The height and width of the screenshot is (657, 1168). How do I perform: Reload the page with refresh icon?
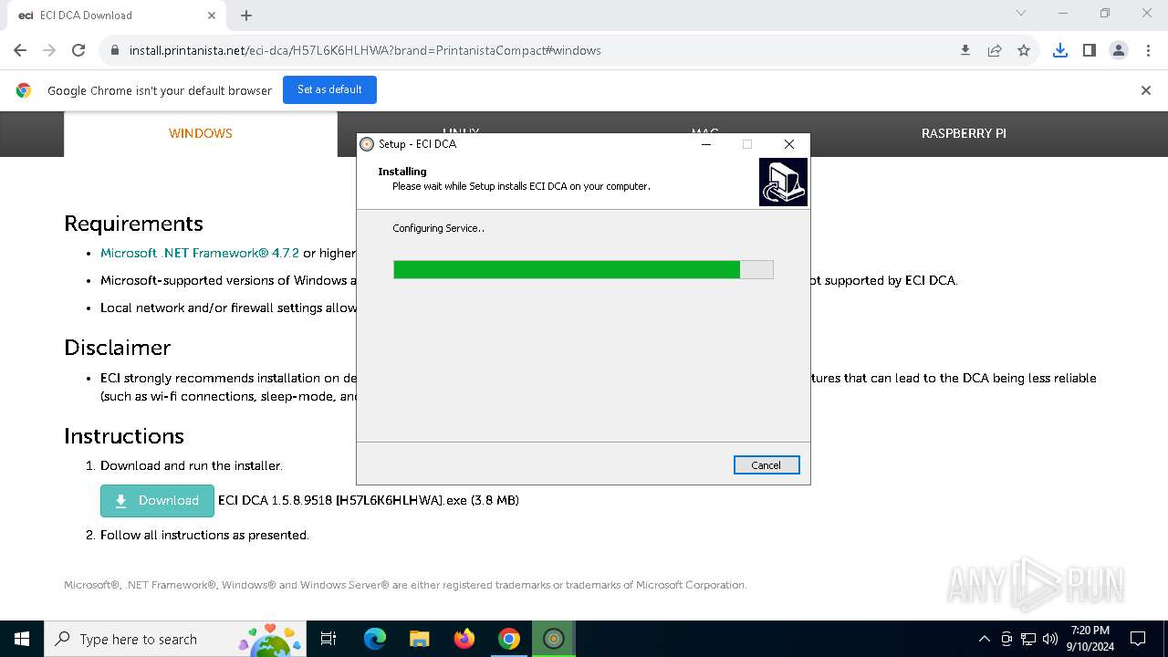tap(78, 50)
